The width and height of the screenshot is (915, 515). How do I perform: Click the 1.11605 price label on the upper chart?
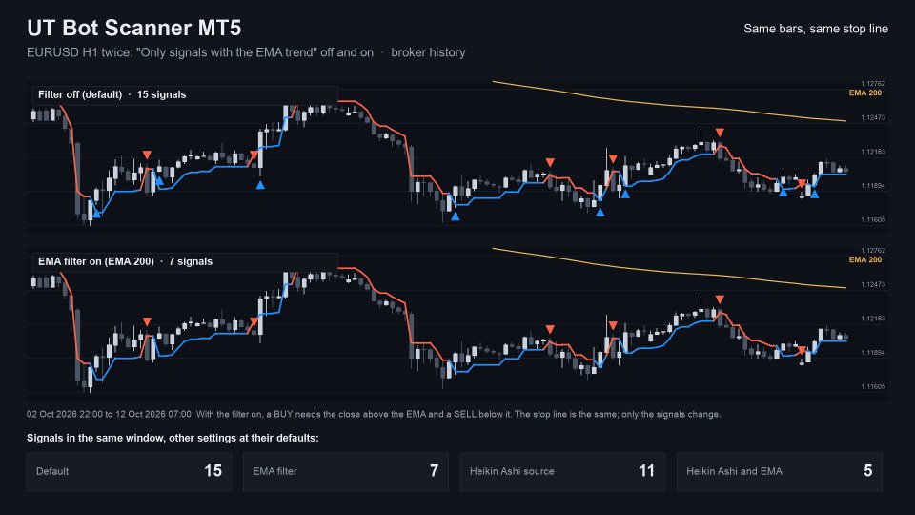[873, 219]
